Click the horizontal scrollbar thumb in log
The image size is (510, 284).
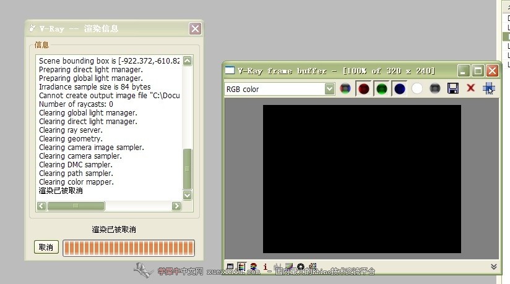pyautogui.click(x=76, y=206)
